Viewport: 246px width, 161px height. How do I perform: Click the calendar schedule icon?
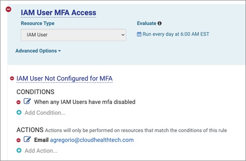139,34
